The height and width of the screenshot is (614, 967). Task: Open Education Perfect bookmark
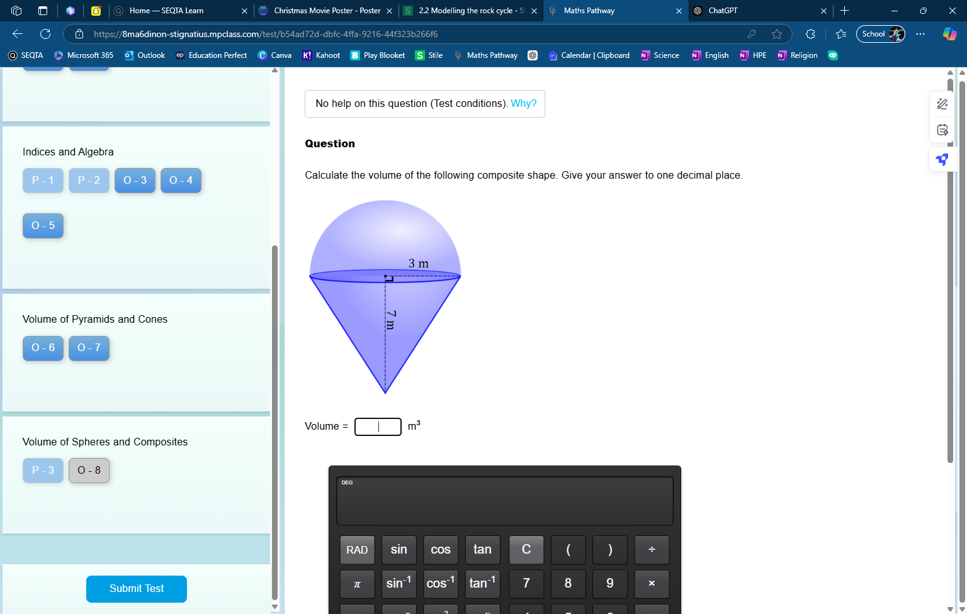click(212, 55)
